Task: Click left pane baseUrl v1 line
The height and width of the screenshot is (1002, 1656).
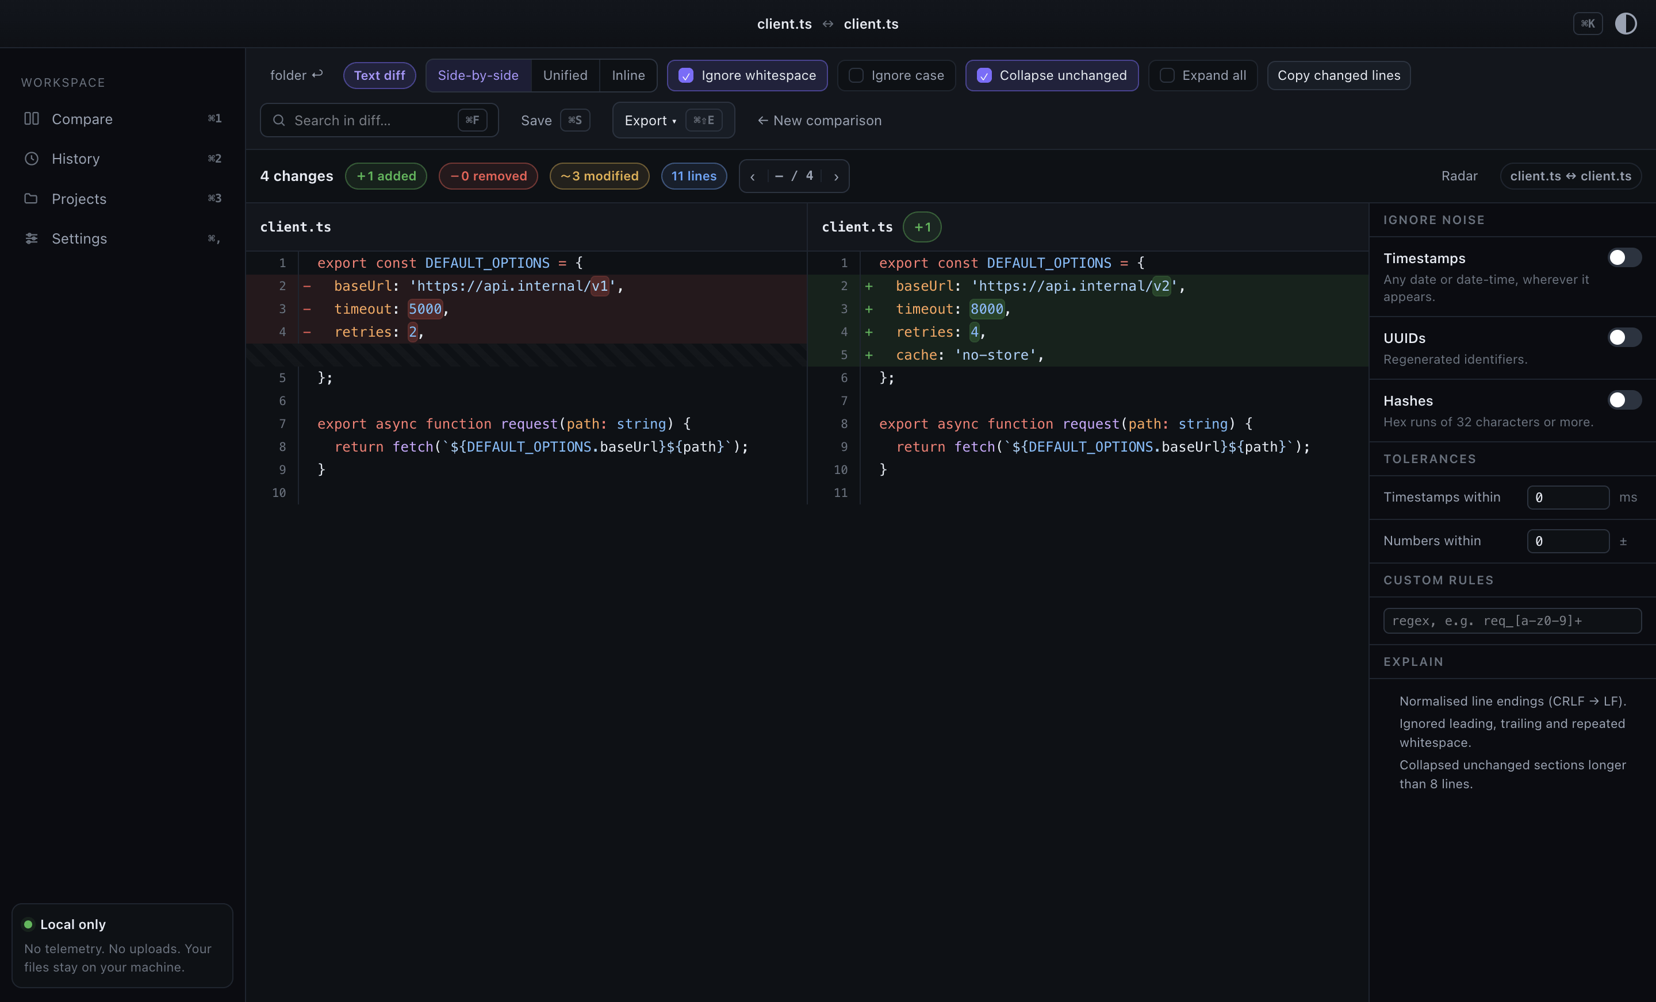Action: point(526,286)
